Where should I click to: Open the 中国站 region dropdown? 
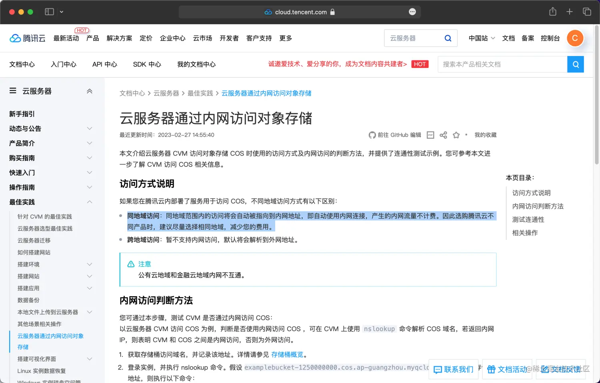[x=482, y=38]
